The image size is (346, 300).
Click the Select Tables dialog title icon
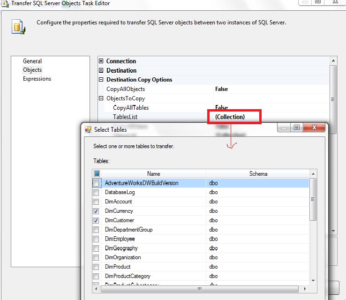[88, 129]
